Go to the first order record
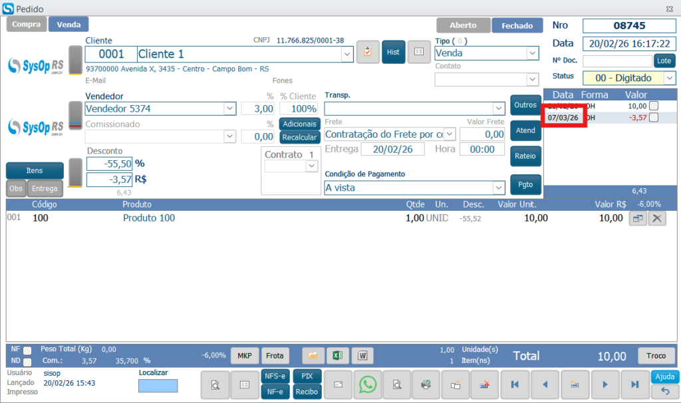The height and width of the screenshot is (403, 681). pyautogui.click(x=514, y=384)
